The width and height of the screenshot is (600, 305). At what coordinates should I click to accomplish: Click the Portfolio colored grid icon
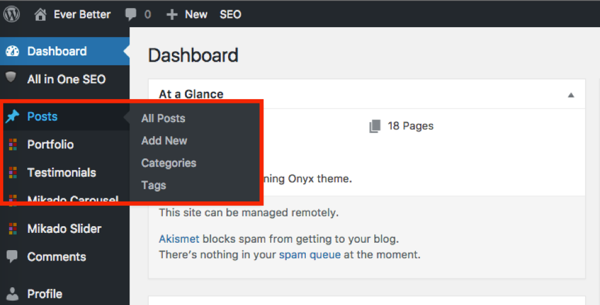pos(12,144)
